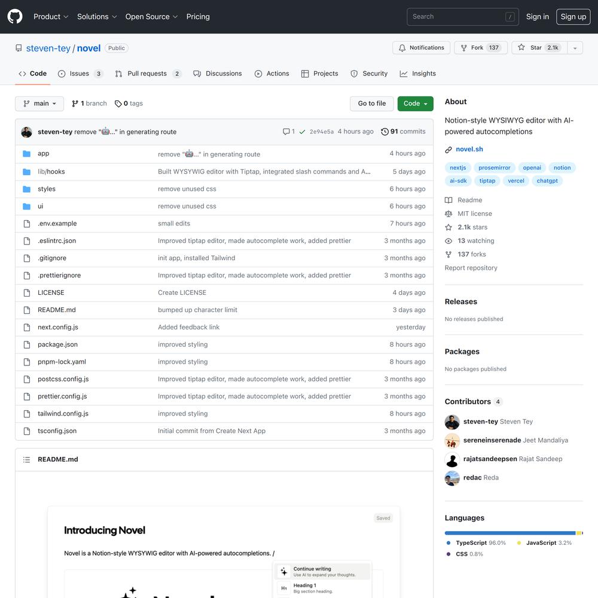The image size is (598, 598).
Task: Click the LICENSE file icon
Action: (27, 293)
